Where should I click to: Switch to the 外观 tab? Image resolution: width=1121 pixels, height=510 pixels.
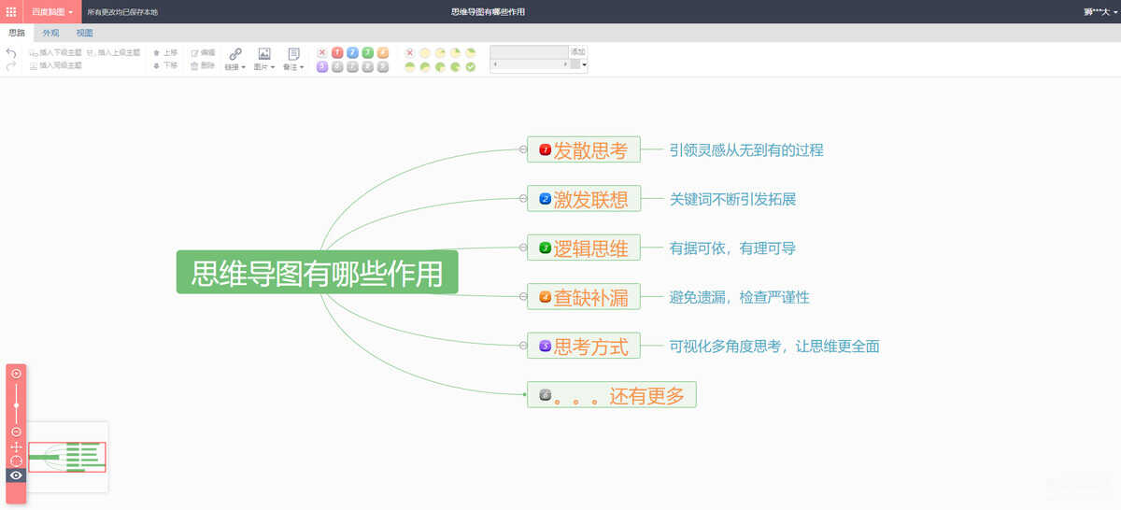pos(50,33)
